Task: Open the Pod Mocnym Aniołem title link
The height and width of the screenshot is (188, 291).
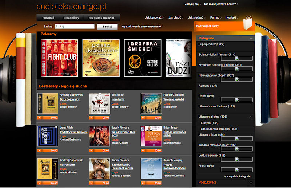Action: pyautogui.click(x=73, y=132)
